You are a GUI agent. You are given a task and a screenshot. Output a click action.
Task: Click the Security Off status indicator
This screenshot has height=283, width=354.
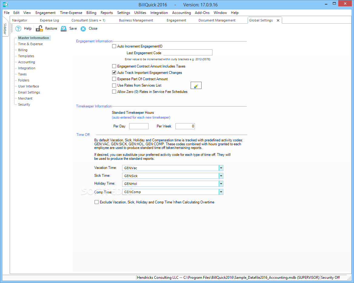pyautogui.click(x=330, y=278)
